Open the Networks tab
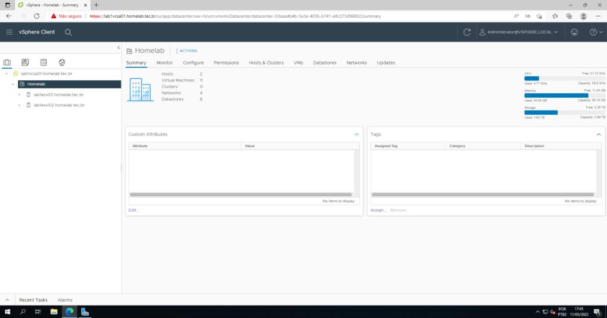Screen dimensions: 607x318 [x=356, y=63]
